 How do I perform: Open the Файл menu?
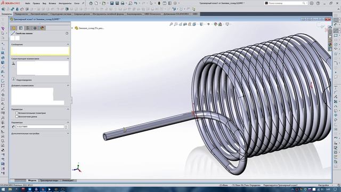[28, 4]
